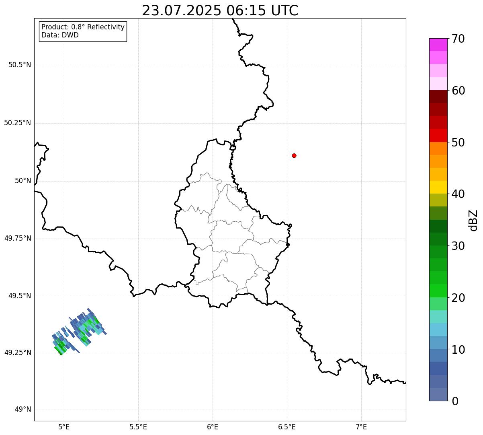483x435 pixels.
Task: Click the "dBZ" colorbar axis label
Action: (x=474, y=220)
